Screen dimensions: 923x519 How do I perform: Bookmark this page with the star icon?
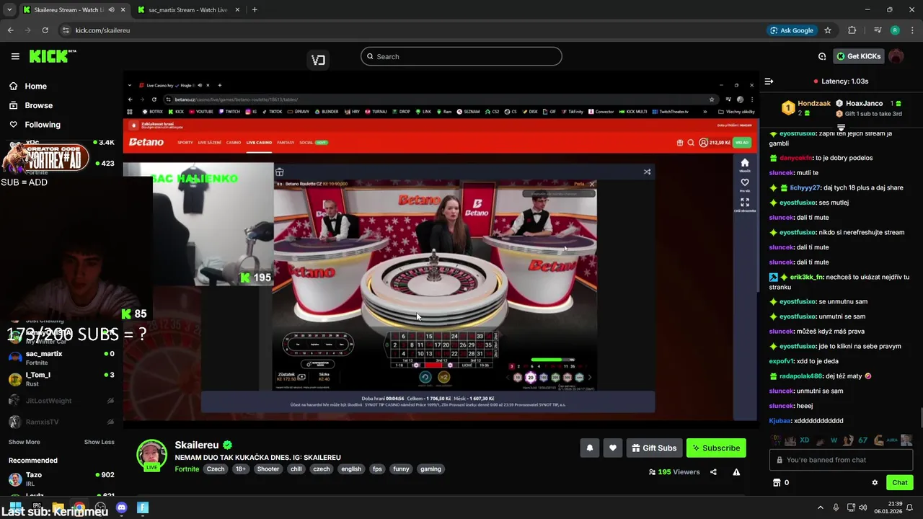(828, 30)
